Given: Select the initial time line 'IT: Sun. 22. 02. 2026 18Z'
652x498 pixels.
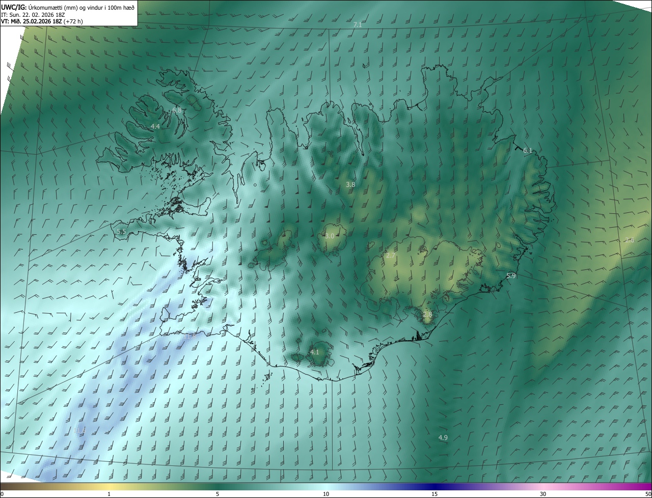Looking at the screenshot, I should [x=33, y=15].
